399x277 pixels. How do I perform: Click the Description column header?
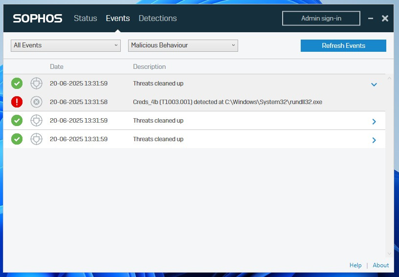149,66
